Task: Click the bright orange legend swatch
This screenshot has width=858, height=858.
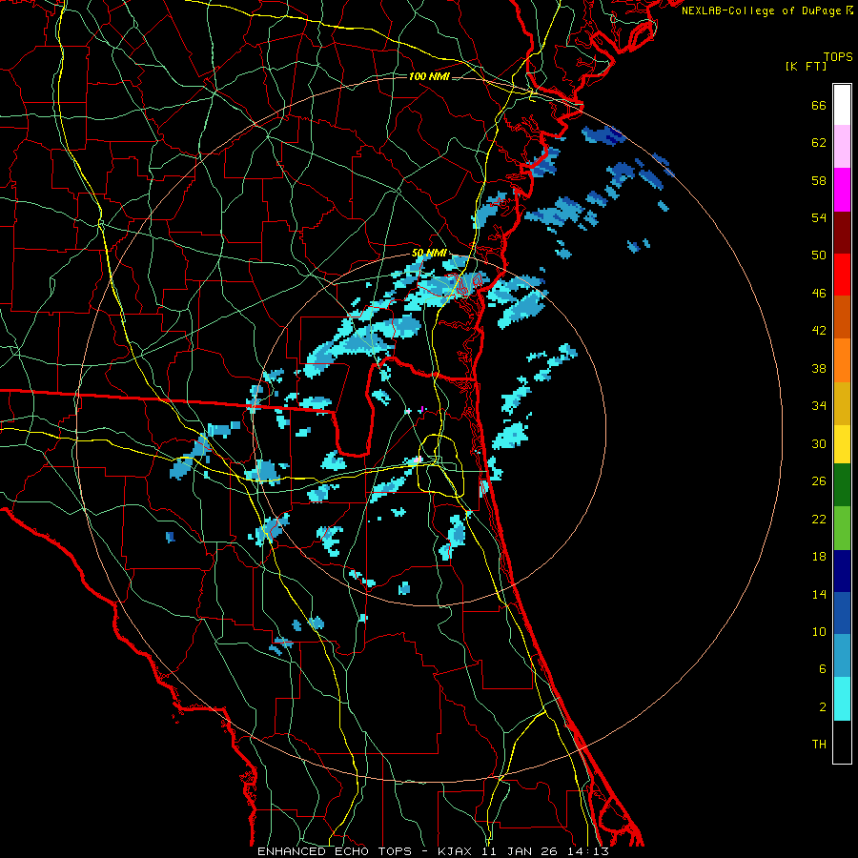Action: click(842, 360)
